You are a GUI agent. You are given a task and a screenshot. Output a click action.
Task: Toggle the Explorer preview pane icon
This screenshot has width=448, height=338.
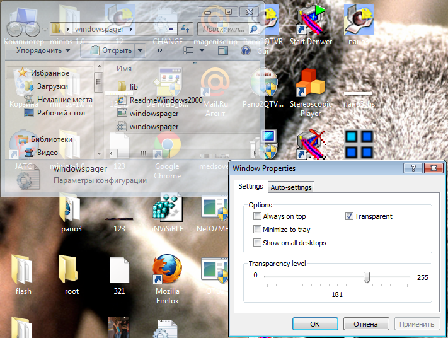[x=223, y=50]
